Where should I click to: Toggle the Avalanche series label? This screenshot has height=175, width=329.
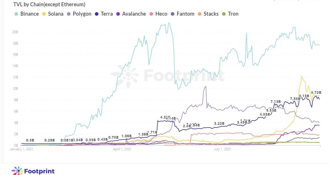click(x=134, y=14)
